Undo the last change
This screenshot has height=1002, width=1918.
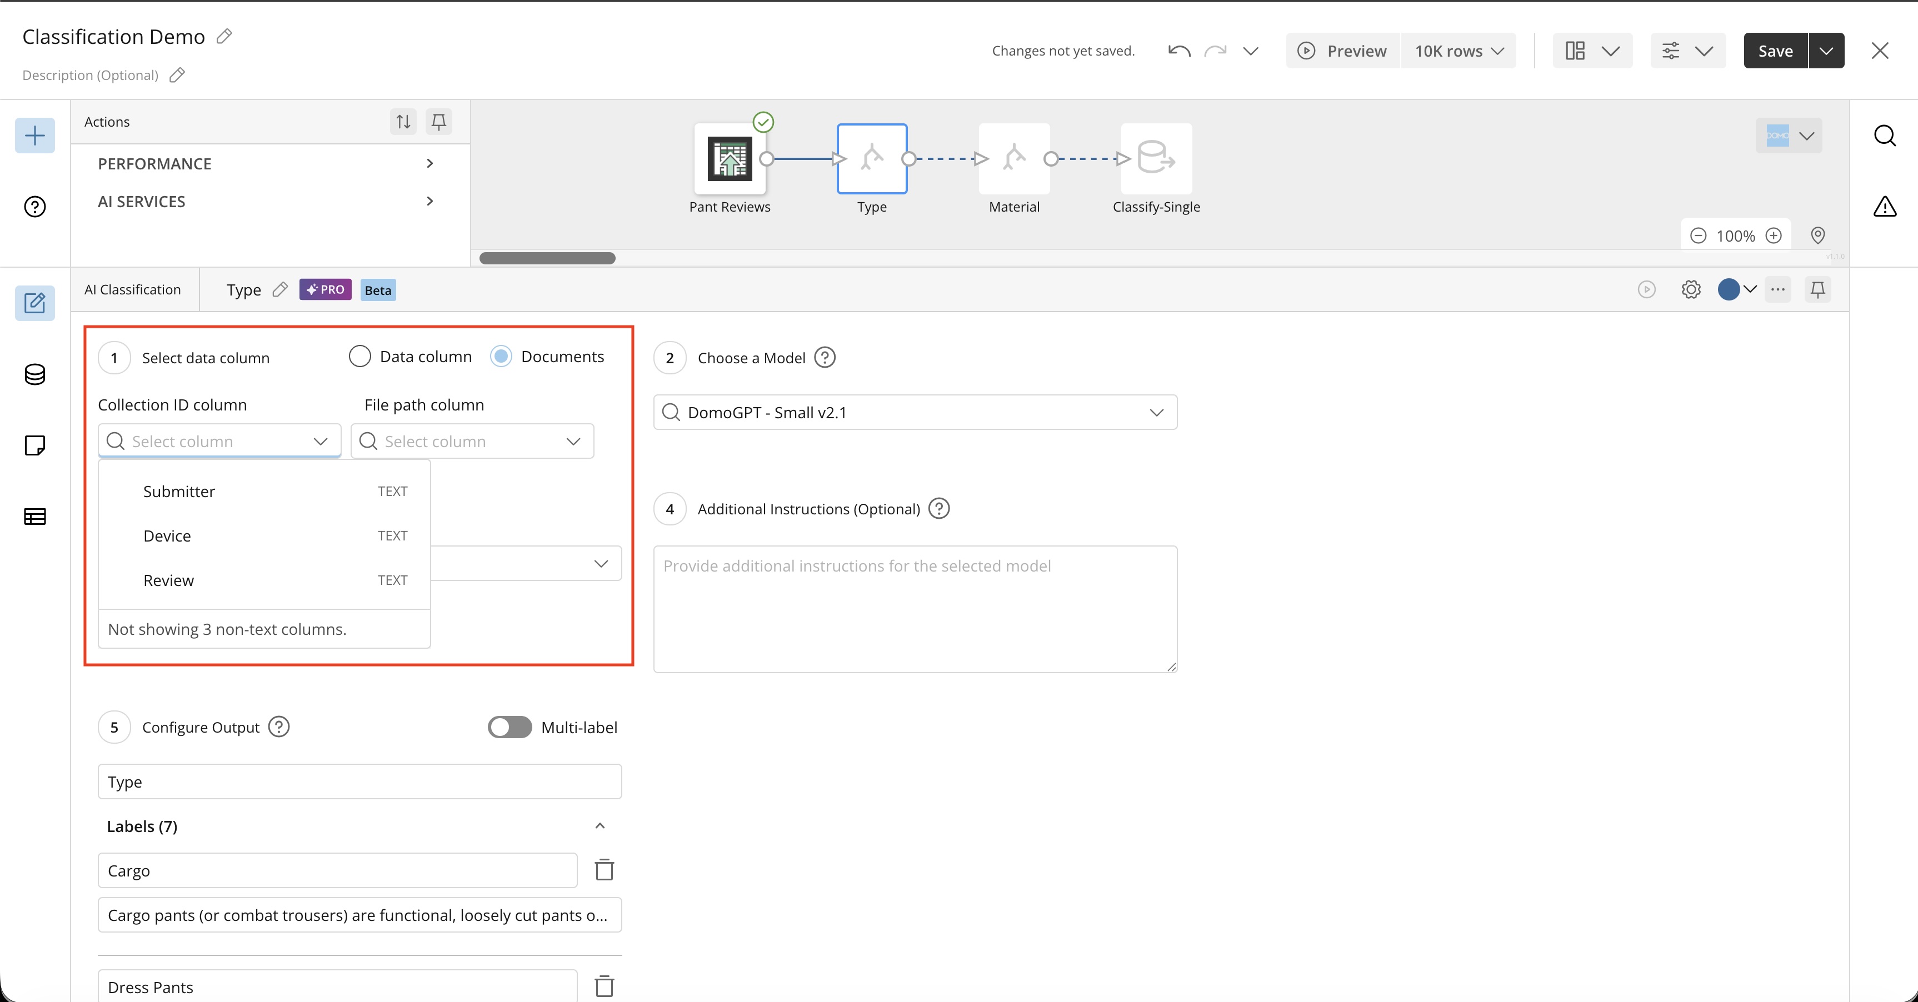pos(1180,51)
